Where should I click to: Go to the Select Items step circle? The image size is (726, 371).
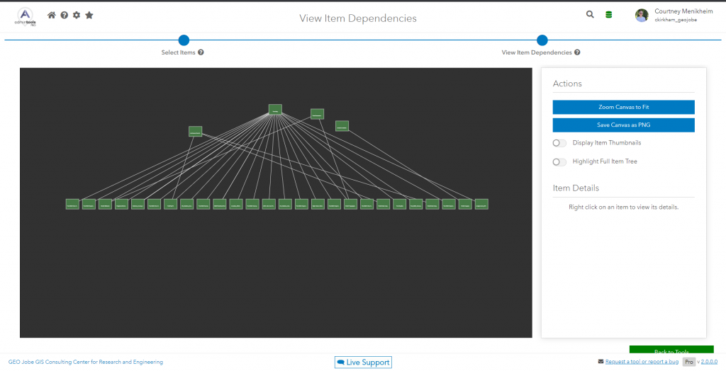[x=184, y=40]
